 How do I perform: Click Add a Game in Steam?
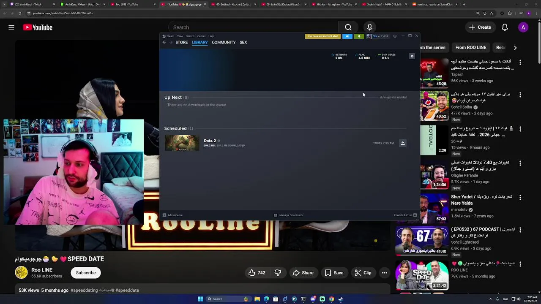[173, 215]
